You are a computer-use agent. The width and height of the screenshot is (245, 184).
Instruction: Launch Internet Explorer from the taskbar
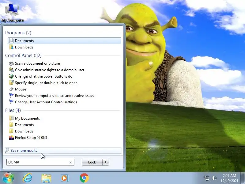(x=27, y=178)
